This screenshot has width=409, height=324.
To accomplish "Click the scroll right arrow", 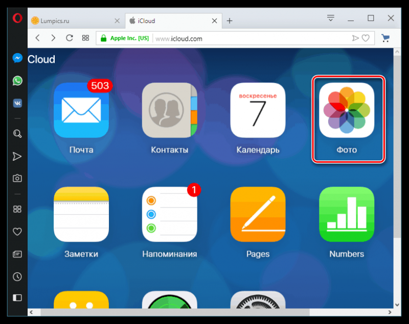I will coord(390,312).
